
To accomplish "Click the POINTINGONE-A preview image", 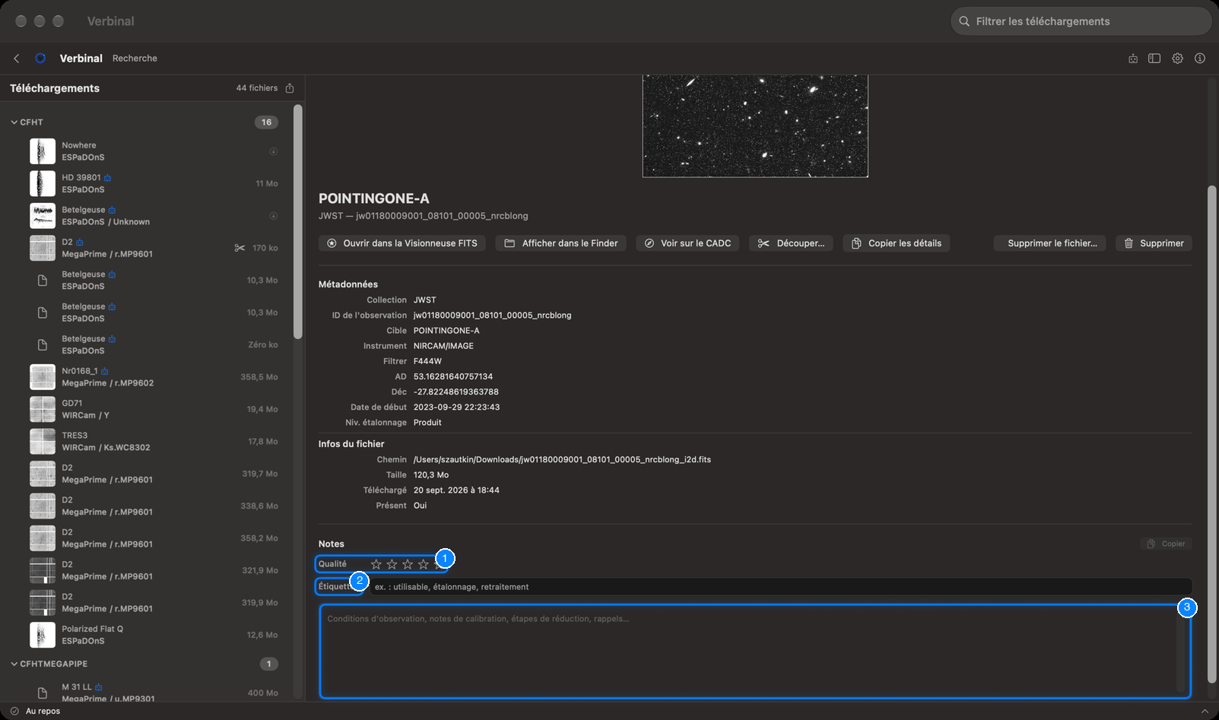I will pyautogui.click(x=755, y=126).
